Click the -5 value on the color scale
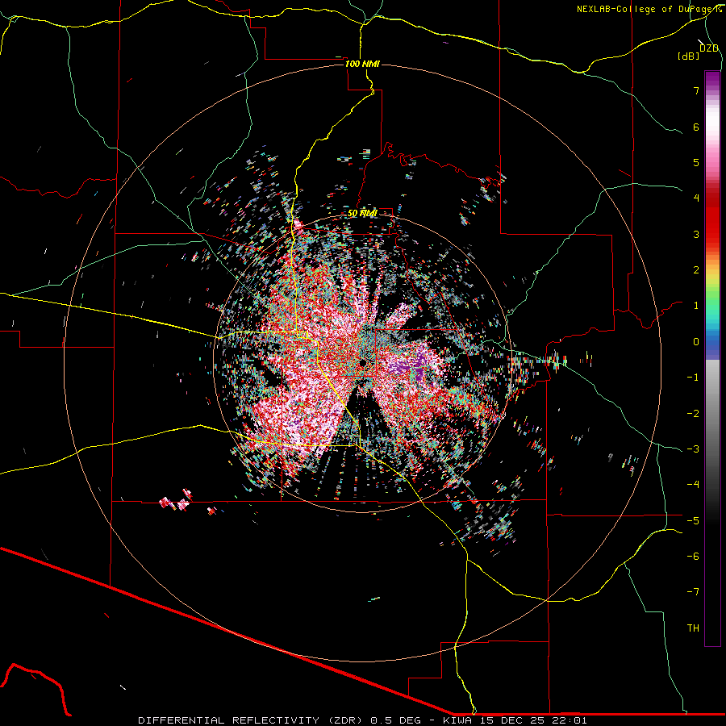 point(693,521)
